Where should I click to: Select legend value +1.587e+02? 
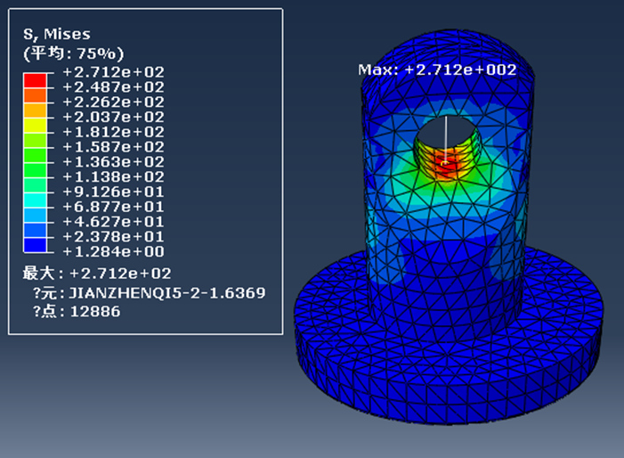click(x=113, y=147)
